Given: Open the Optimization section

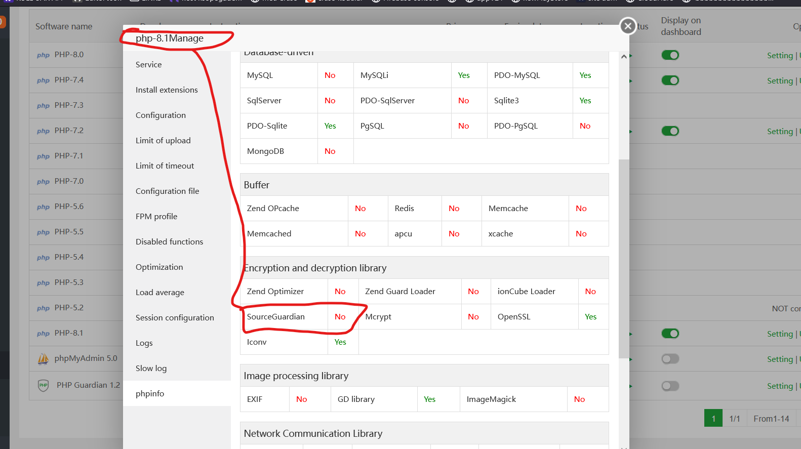Looking at the screenshot, I should coord(177,267).
